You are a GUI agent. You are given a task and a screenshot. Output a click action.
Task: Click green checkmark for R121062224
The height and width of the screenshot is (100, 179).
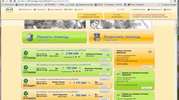[x=26, y=53]
